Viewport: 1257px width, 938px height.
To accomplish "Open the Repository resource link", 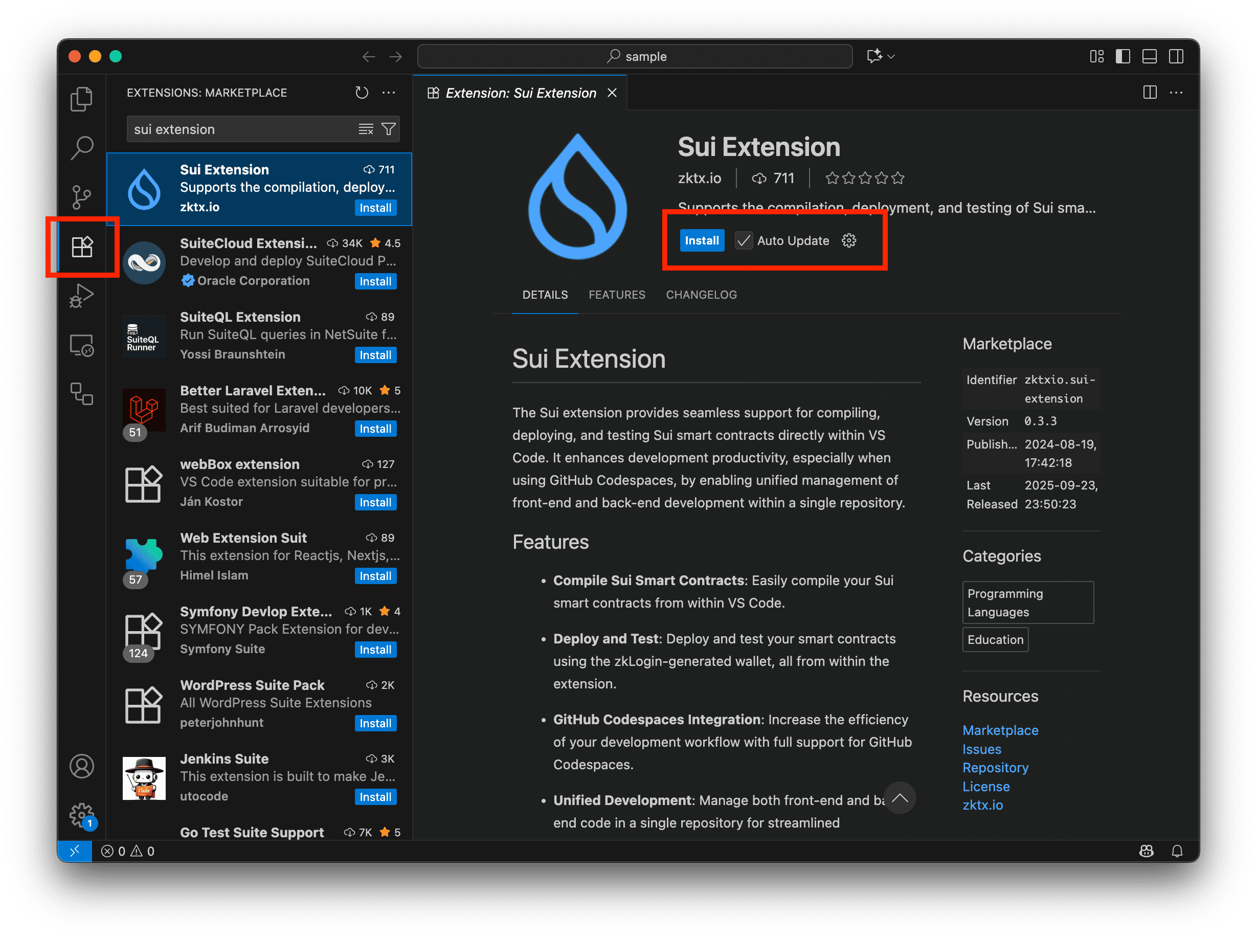I will tap(995, 768).
